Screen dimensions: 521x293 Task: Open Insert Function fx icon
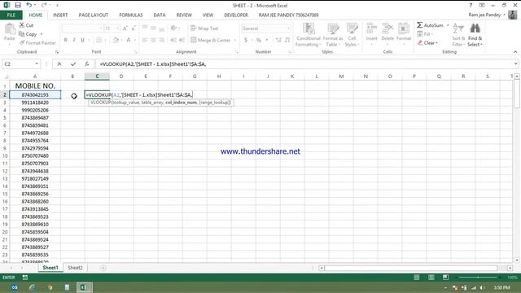87,63
